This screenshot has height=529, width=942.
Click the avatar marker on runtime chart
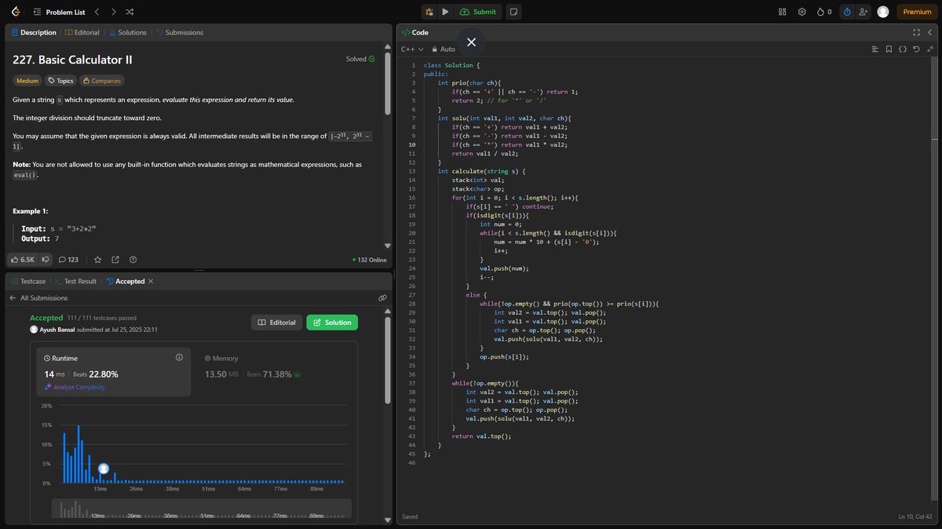point(104,469)
